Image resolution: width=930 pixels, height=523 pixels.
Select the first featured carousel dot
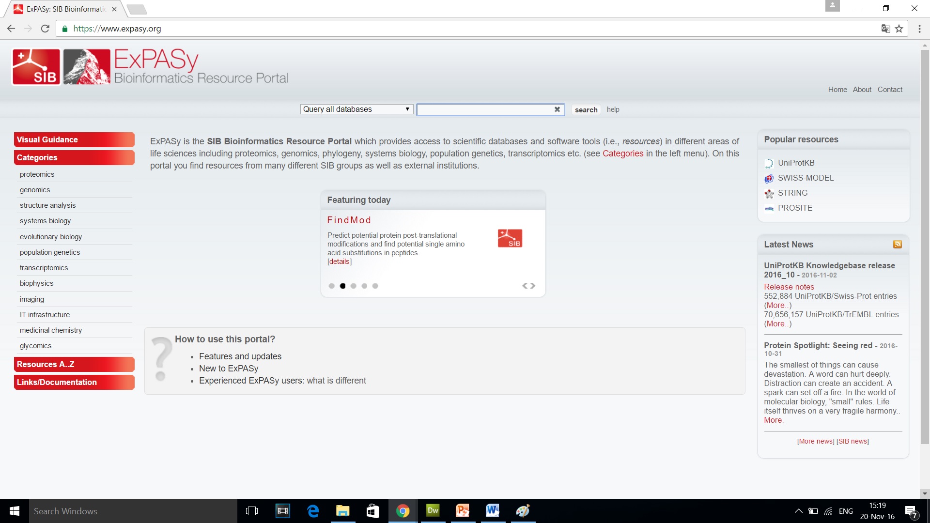[x=332, y=286]
